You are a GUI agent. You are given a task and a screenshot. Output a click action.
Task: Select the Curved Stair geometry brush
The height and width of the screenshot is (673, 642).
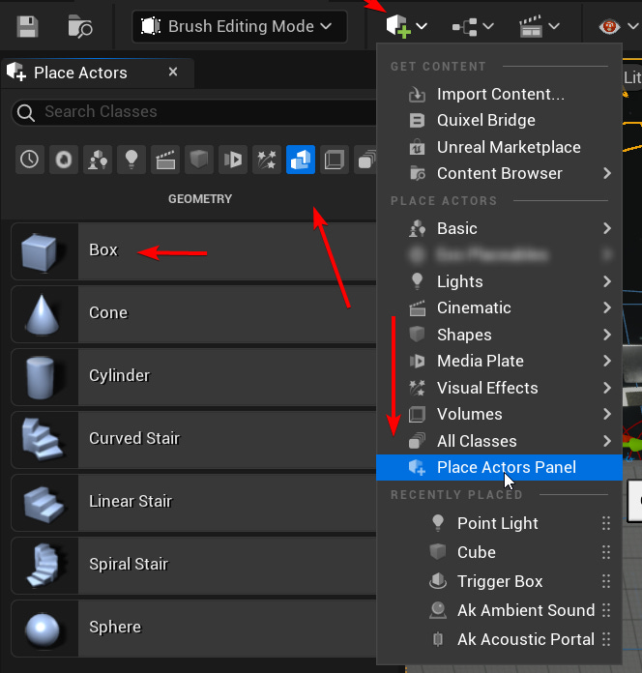pos(193,440)
